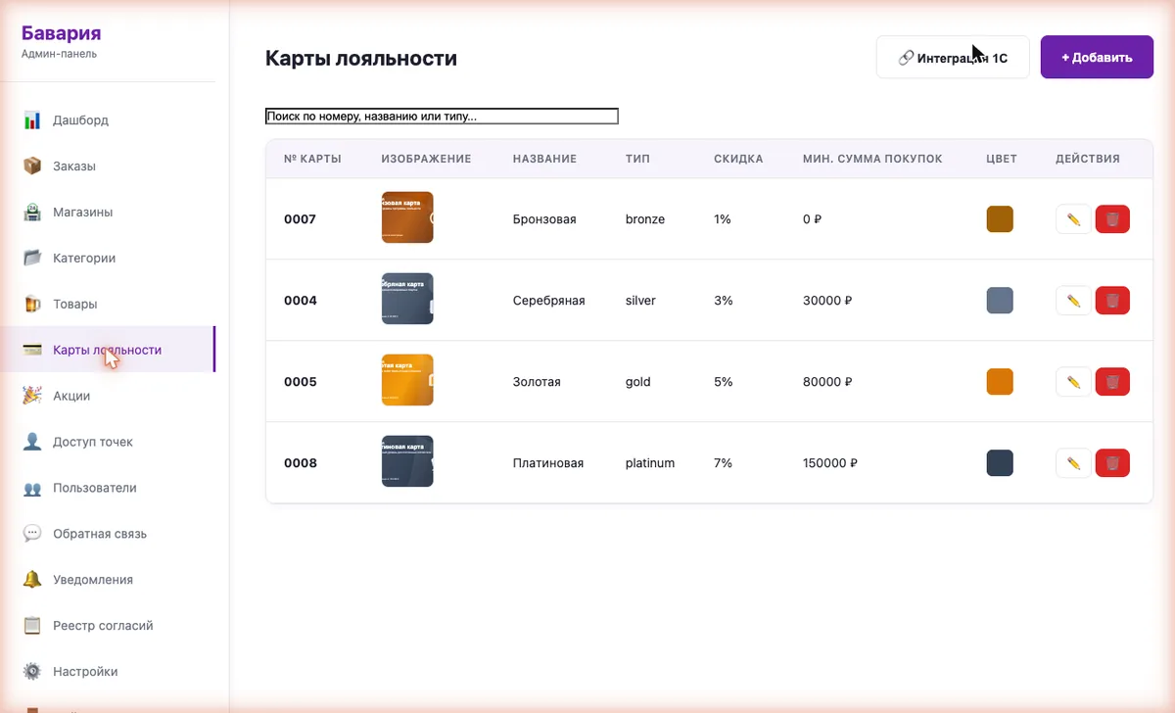1175x713 pixels.
Task: Click the brown color swatch for Бронзовая
Action: 1000,219
